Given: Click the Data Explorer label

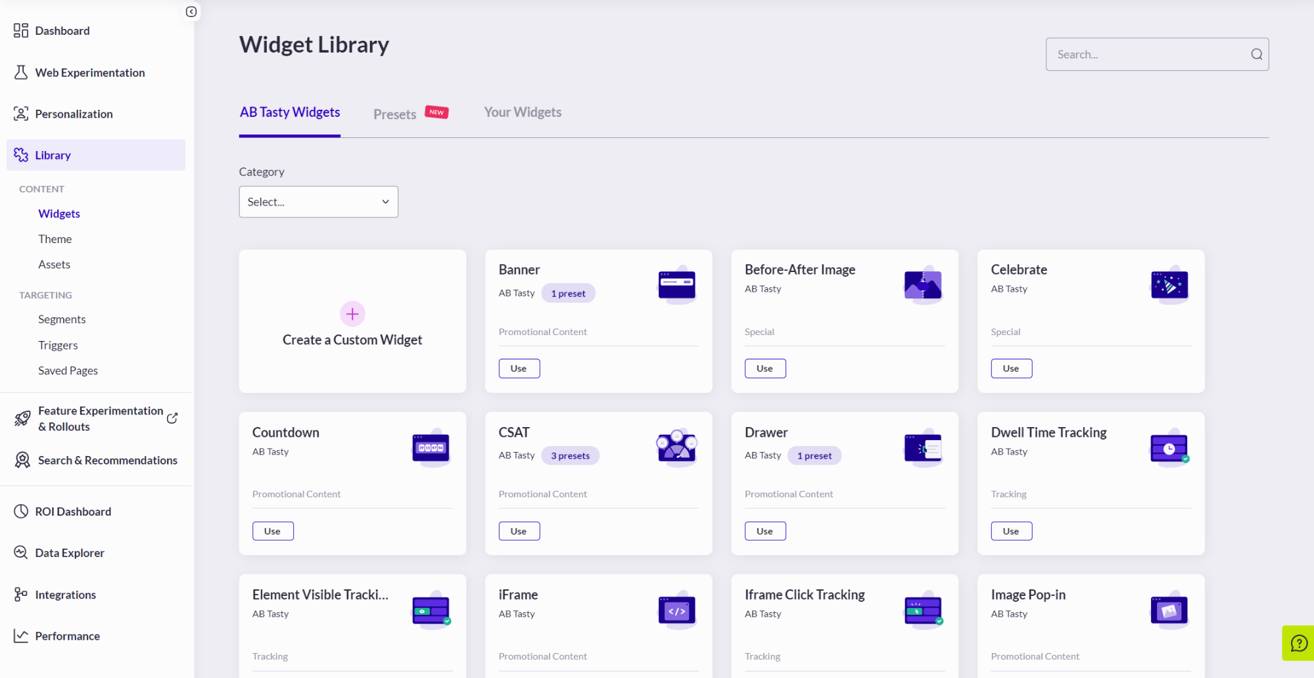Looking at the screenshot, I should 70,553.
